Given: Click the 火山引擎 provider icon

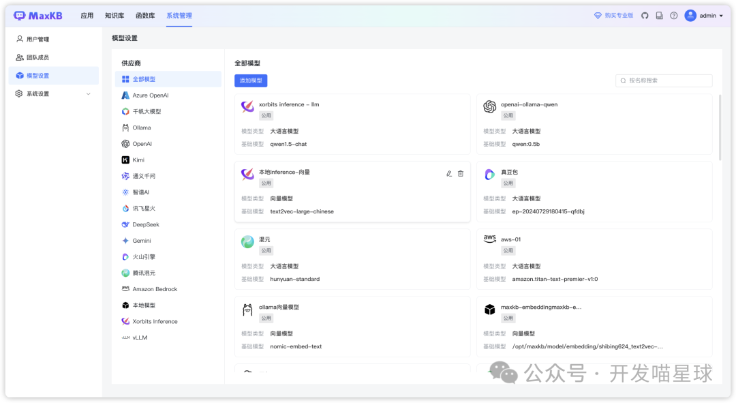Looking at the screenshot, I should tap(125, 257).
